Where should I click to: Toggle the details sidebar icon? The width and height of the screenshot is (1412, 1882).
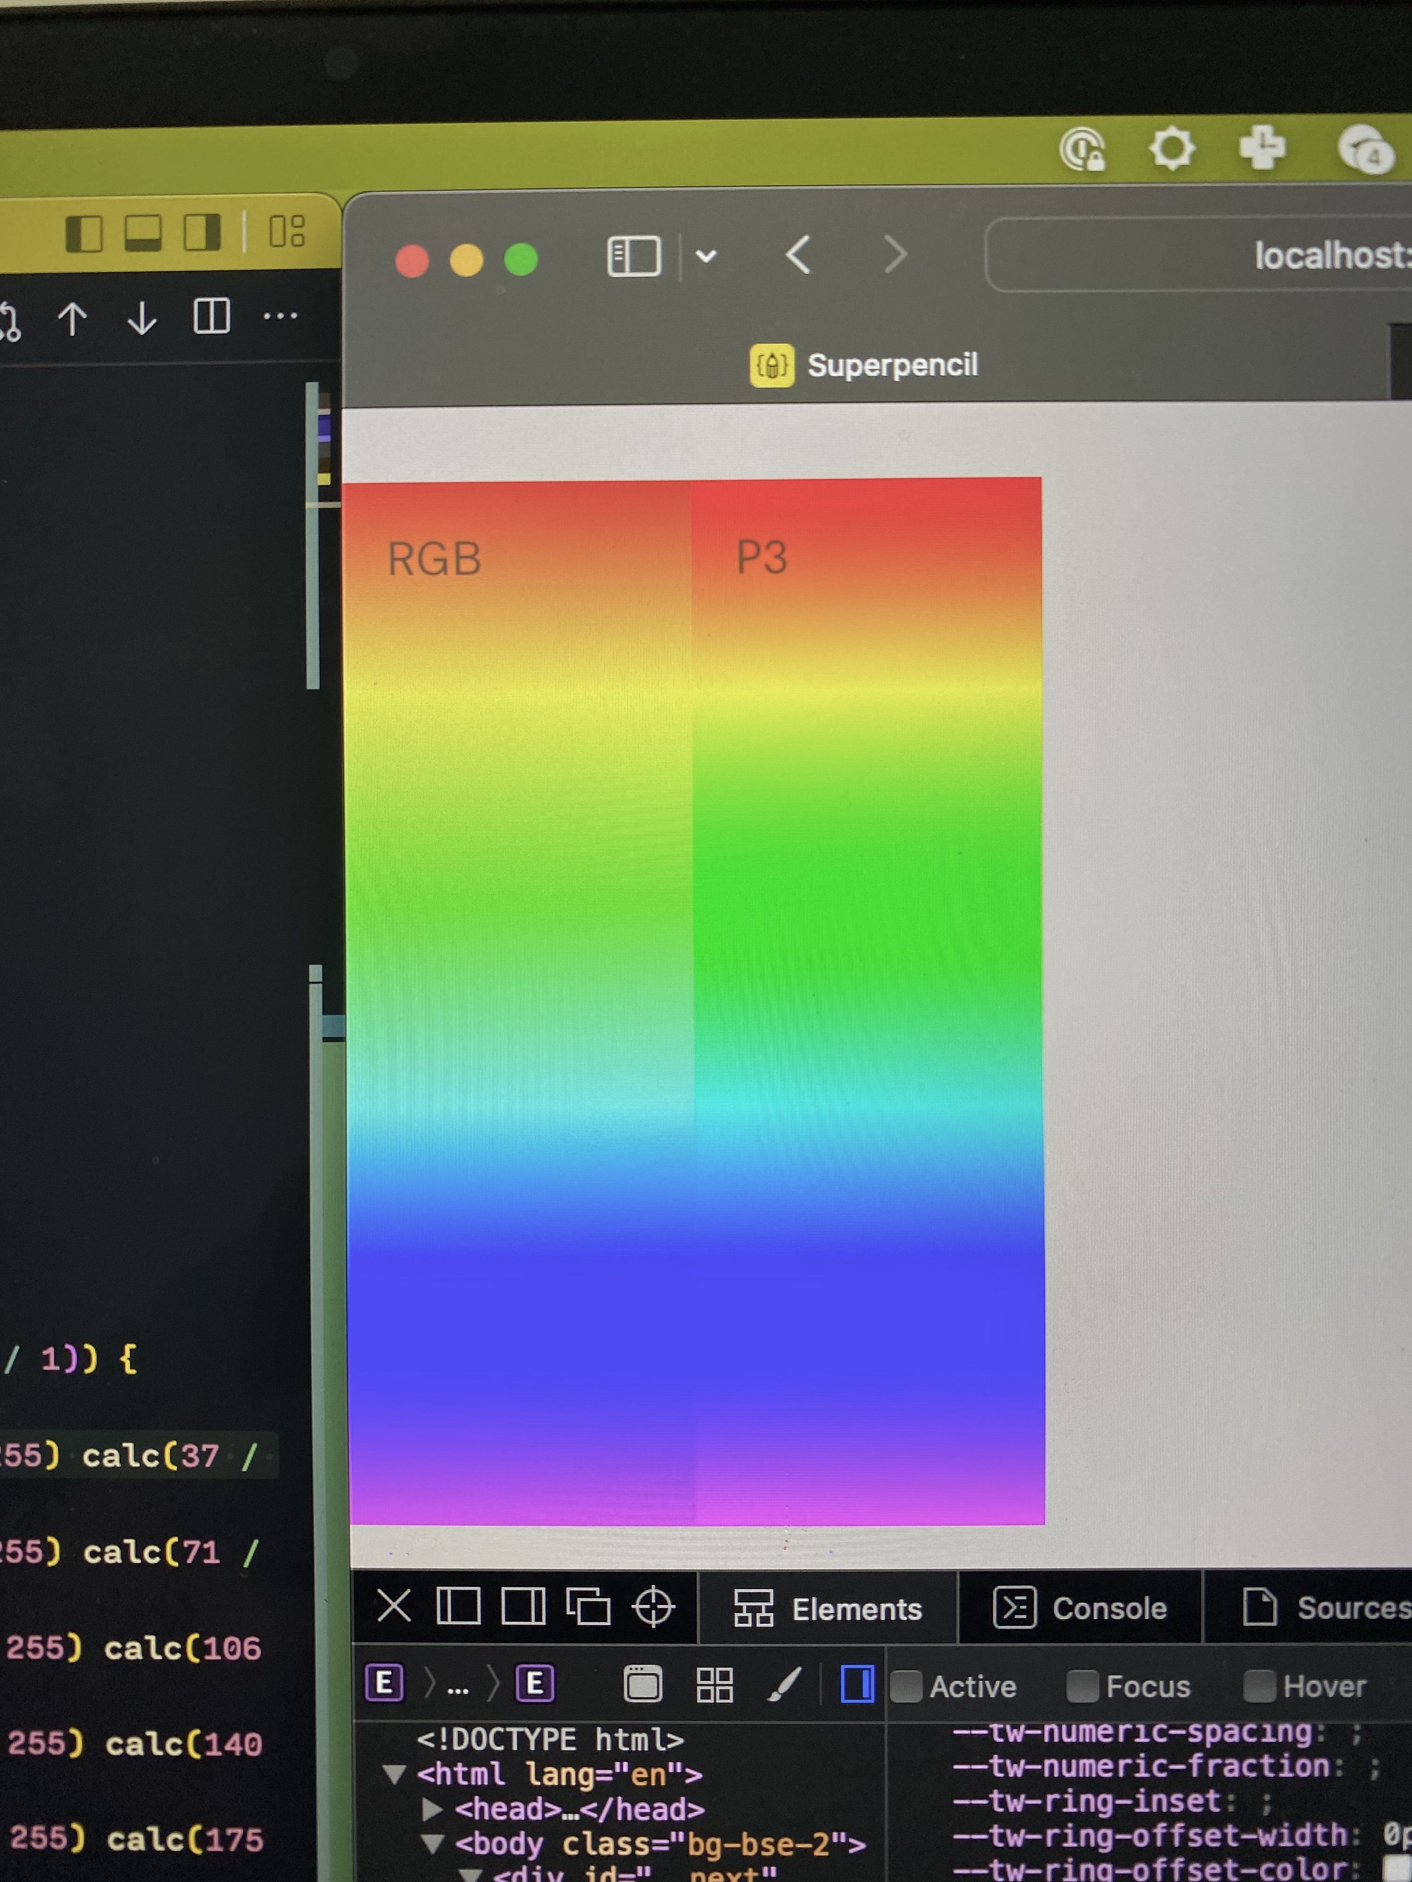pos(856,1684)
